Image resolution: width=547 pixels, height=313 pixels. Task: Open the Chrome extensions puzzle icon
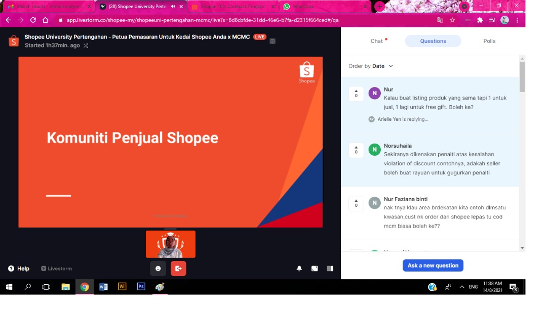point(480,20)
